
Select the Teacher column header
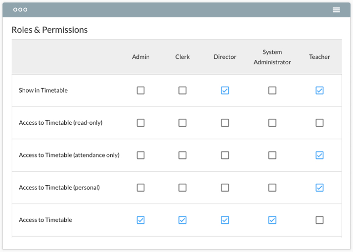pos(319,57)
